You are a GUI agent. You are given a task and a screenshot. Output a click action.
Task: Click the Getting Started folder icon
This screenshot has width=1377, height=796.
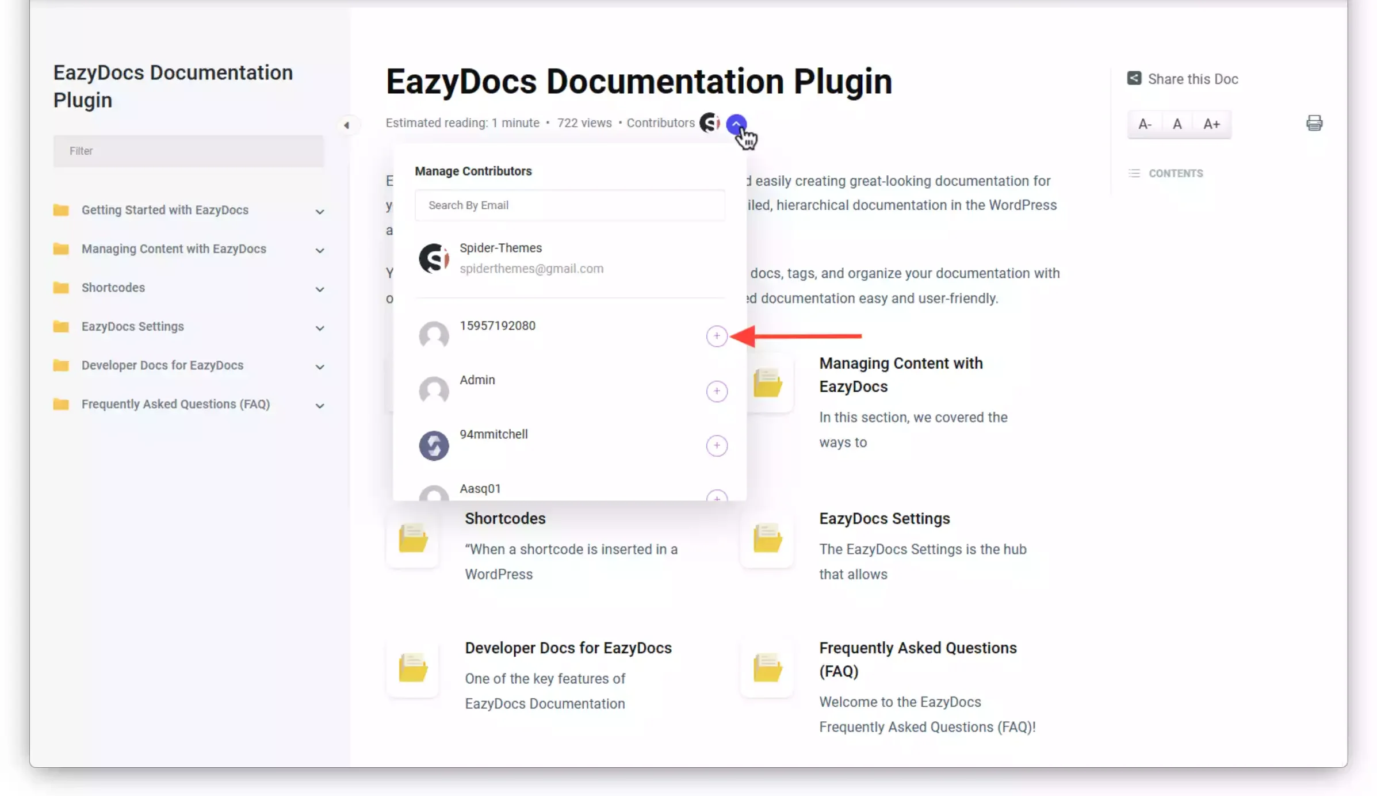point(61,210)
